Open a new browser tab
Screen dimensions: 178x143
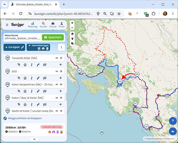(64, 5)
